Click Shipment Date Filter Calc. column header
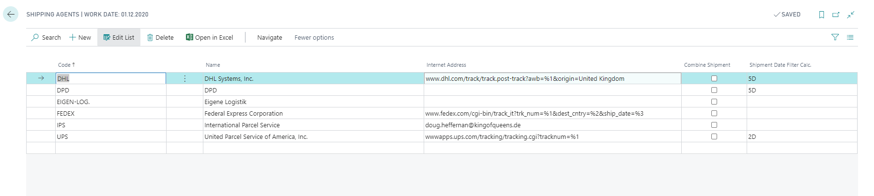 pyautogui.click(x=780, y=65)
